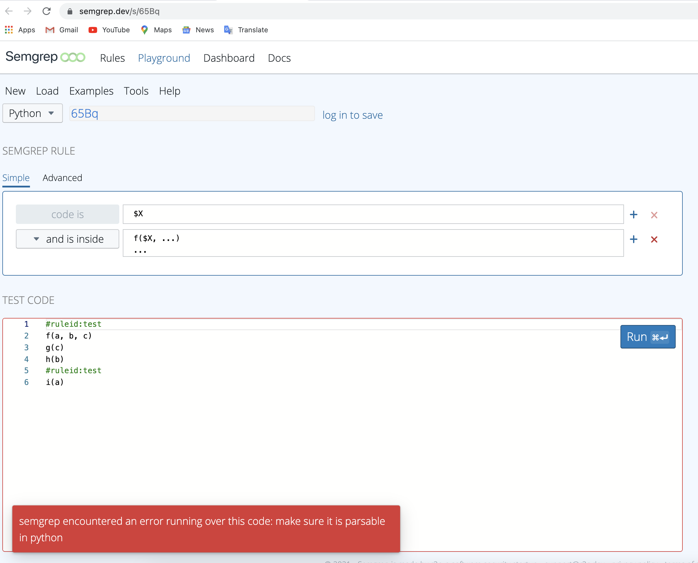Screen dimensions: 698x563
Task: Open the Python language dropdown
Action: pos(32,113)
